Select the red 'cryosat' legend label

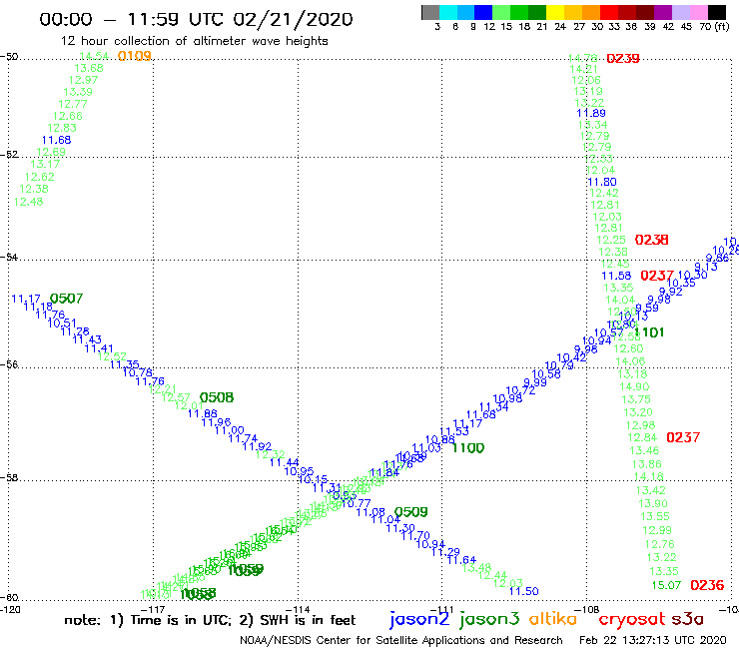tap(632, 619)
